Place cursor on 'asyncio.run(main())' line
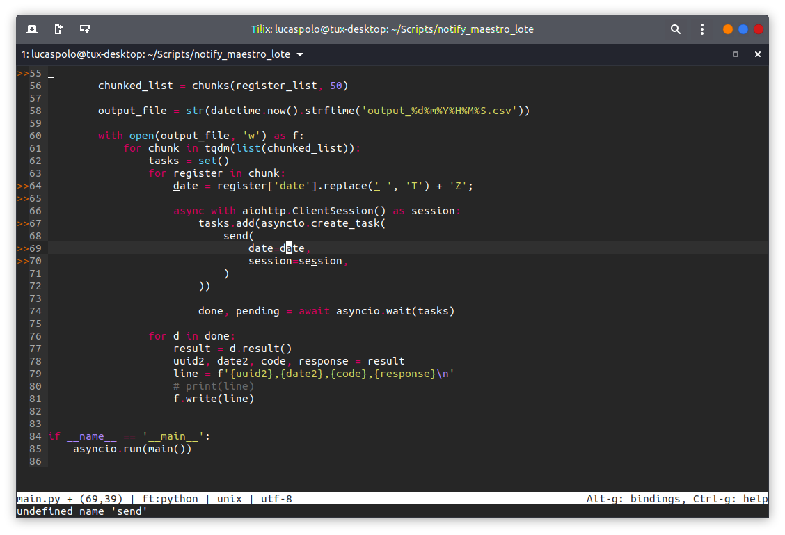This screenshot has height=535, width=785. [x=132, y=449]
